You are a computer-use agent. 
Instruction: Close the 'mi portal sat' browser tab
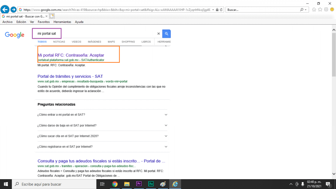[47, 16]
